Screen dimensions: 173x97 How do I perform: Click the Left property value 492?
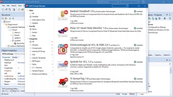coord(19,74)
